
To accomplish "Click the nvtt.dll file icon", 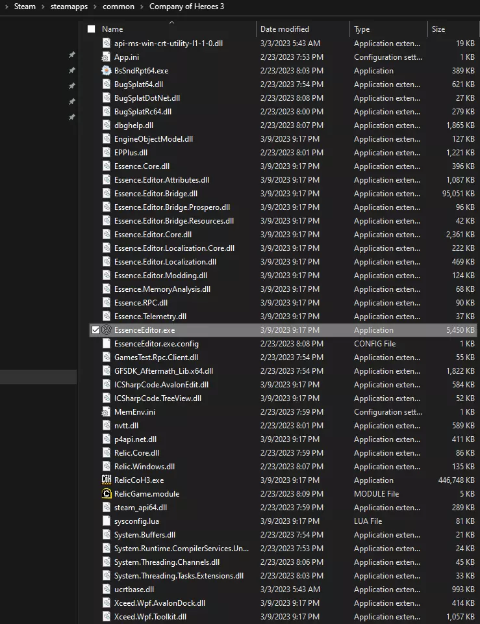I will 106,425.
